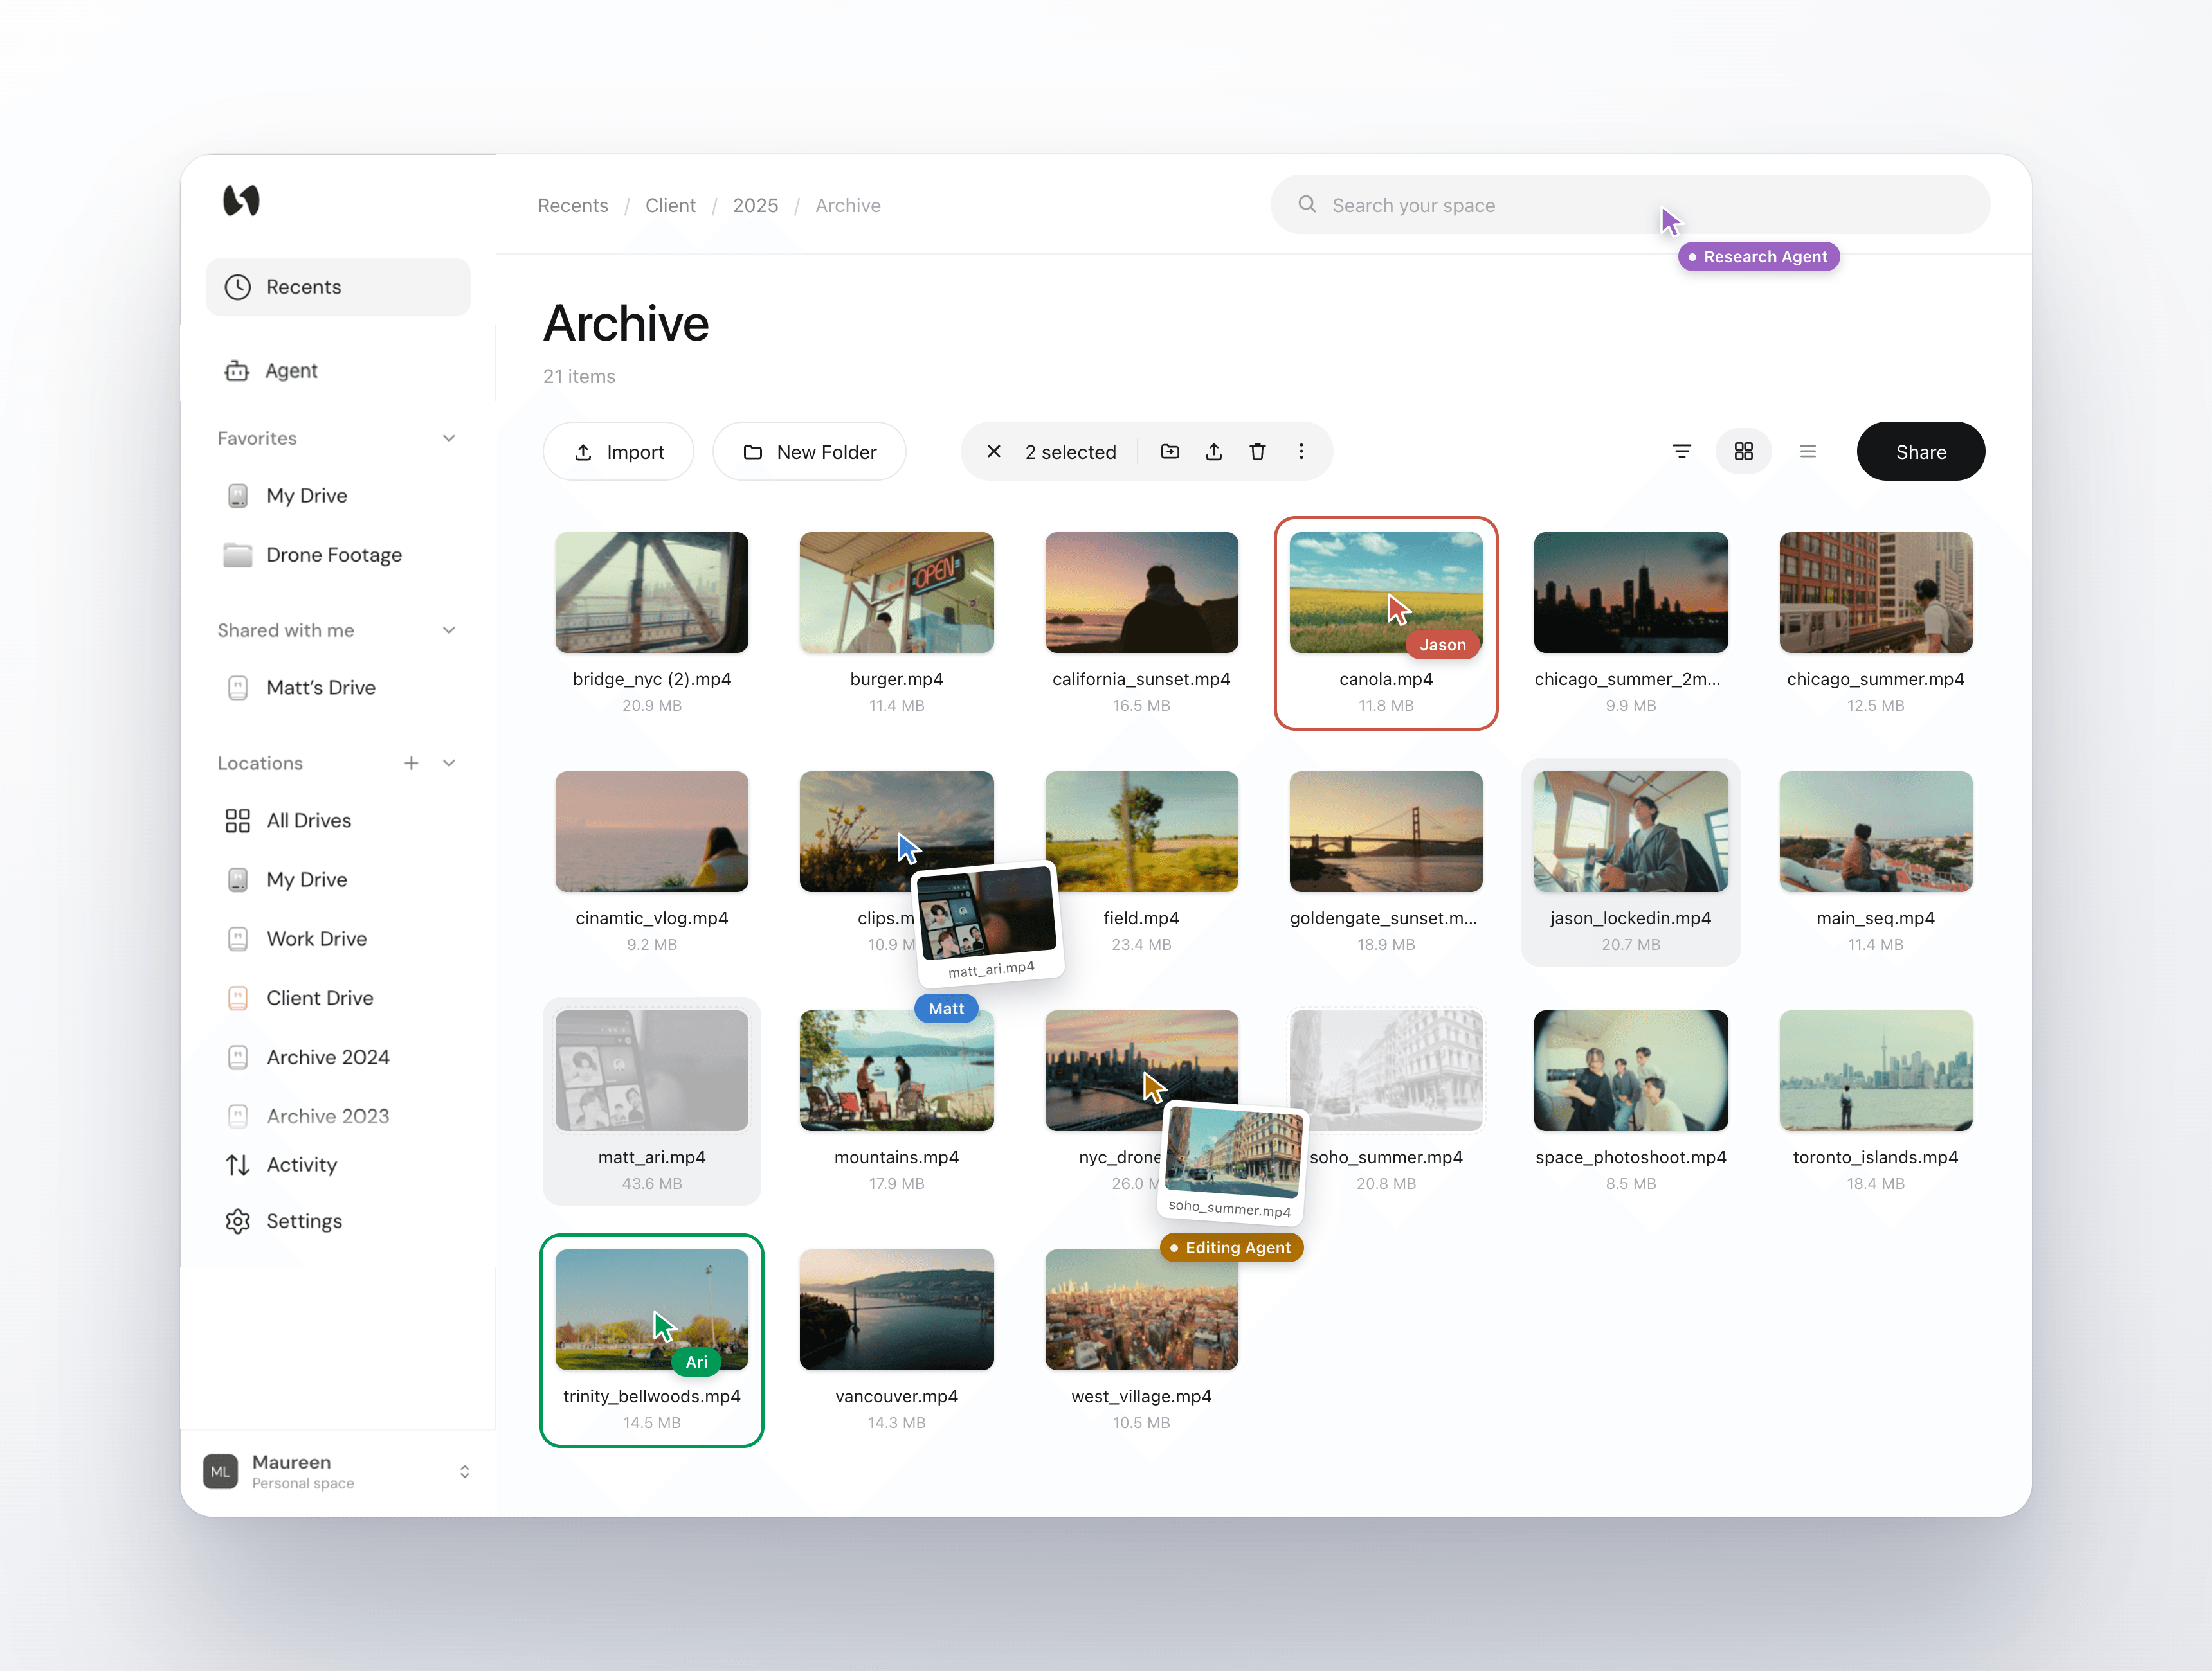Open My Drive under Locations

pos(286,879)
